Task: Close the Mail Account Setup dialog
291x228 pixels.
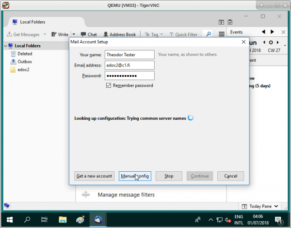Action: coord(243,42)
